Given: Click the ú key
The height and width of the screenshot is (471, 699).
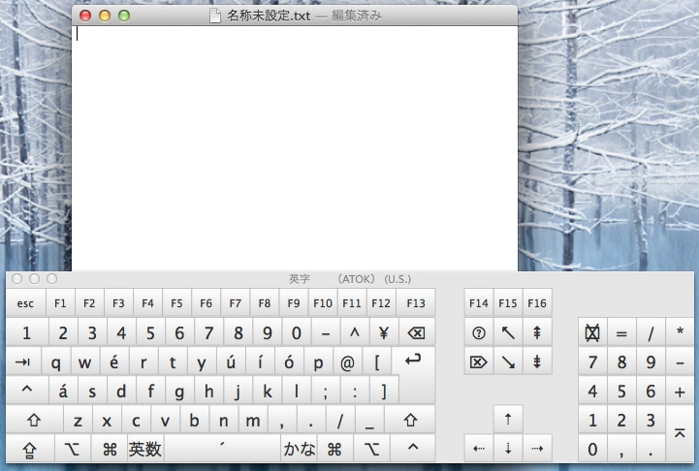Looking at the screenshot, I should pyautogui.click(x=231, y=362).
